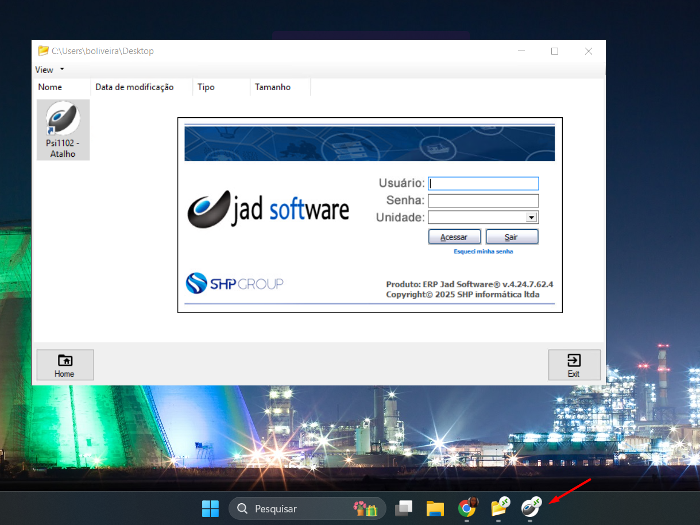The image size is (700, 525).
Task: Open Task View from the taskbar
Action: pyautogui.click(x=404, y=508)
